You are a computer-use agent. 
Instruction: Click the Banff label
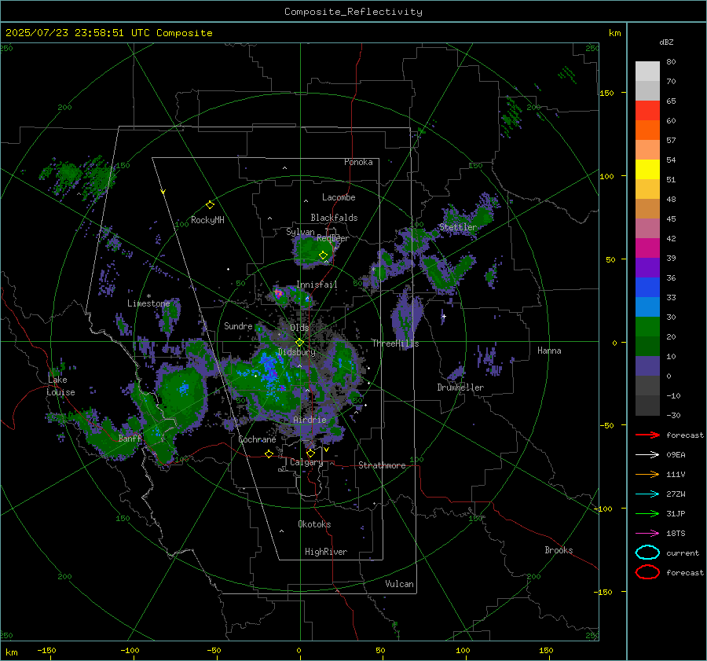[130, 439]
